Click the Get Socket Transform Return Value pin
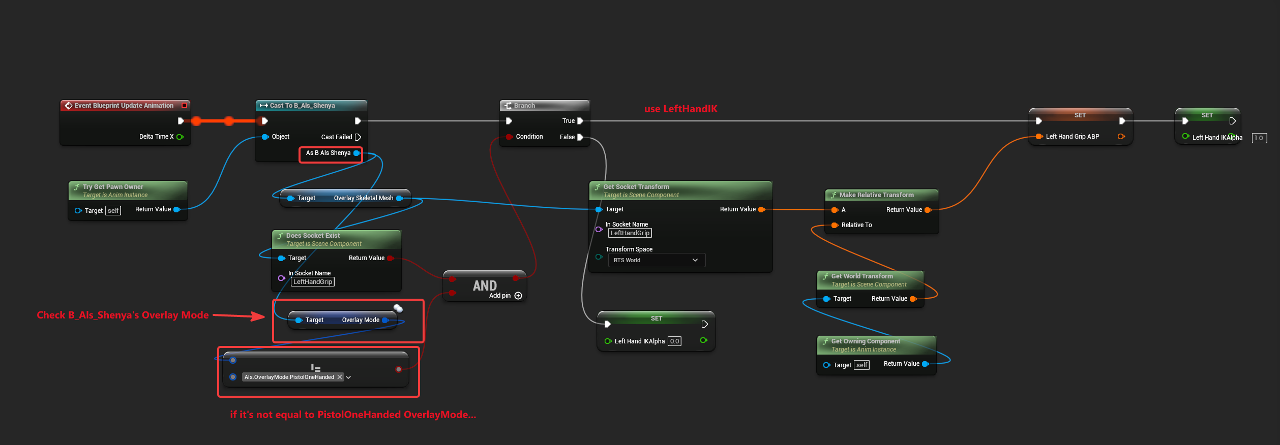This screenshot has width=1280, height=445. pos(761,209)
